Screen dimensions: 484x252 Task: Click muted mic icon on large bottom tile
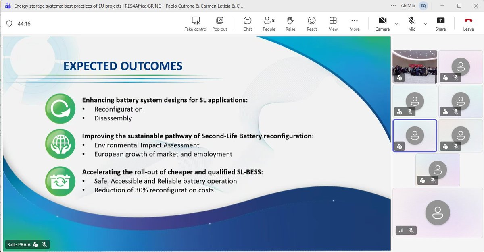(x=411, y=230)
